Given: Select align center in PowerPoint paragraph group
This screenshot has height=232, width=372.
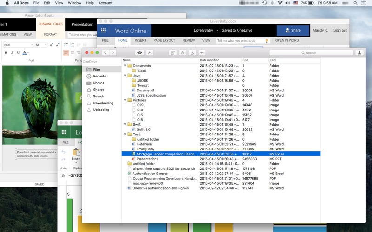Looking at the screenshot, I should pos(73,52).
